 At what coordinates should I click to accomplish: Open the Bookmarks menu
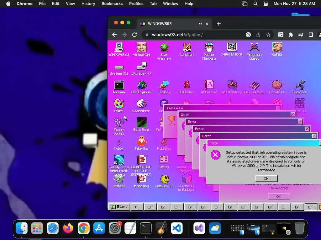click(x=112, y=3)
